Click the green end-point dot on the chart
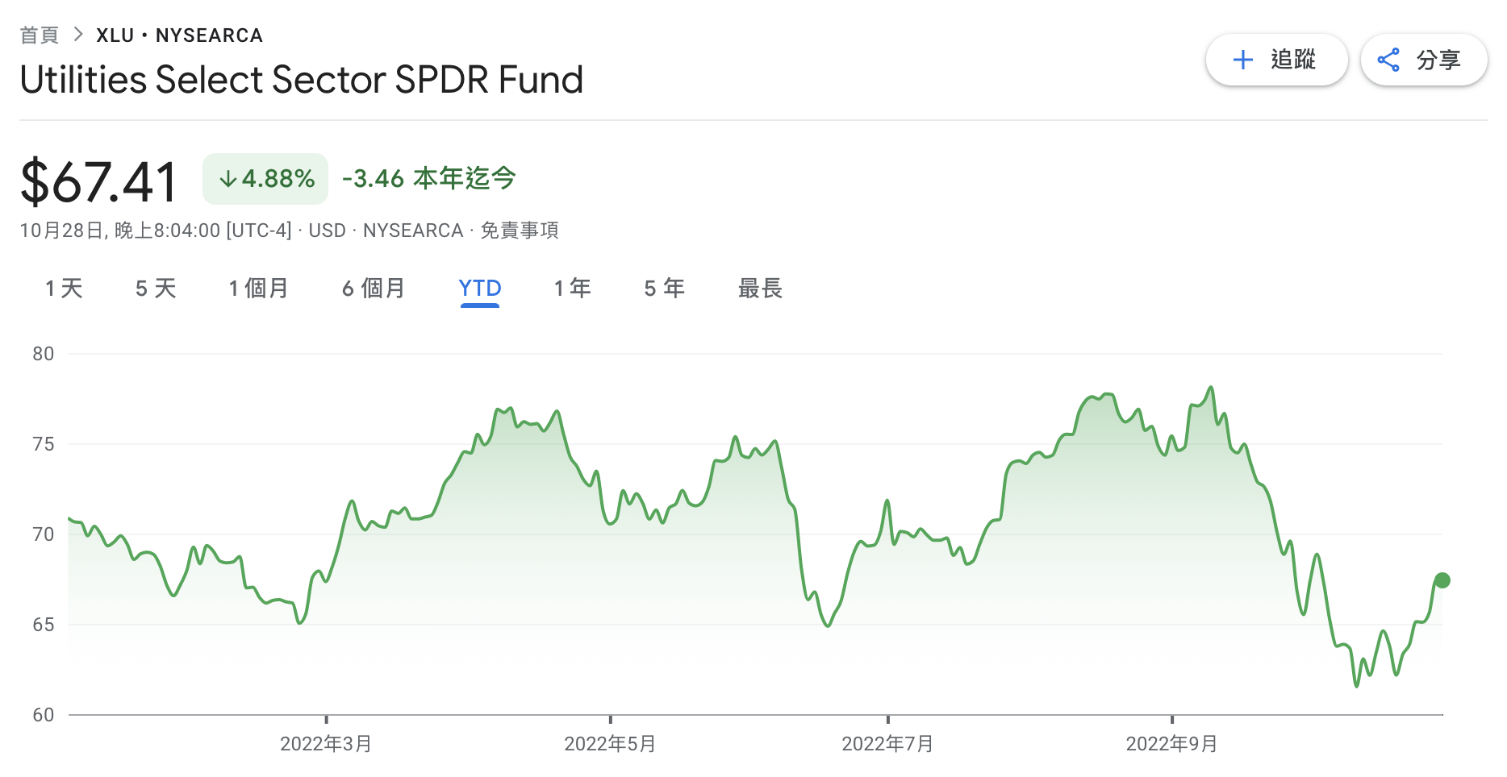 (1442, 580)
